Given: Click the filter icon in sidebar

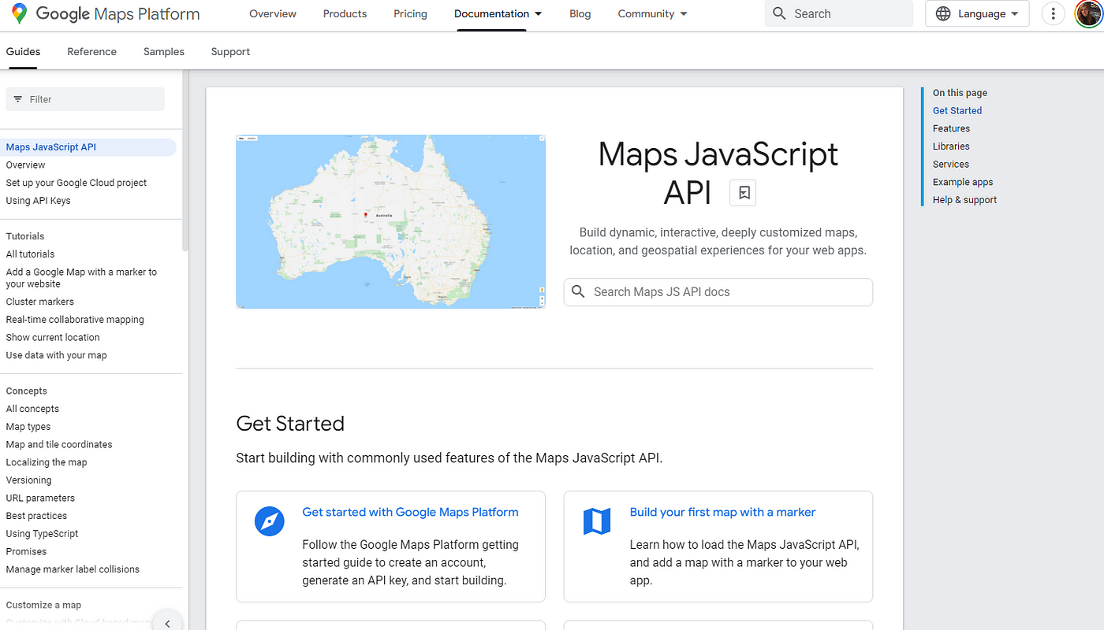Looking at the screenshot, I should pyautogui.click(x=18, y=99).
